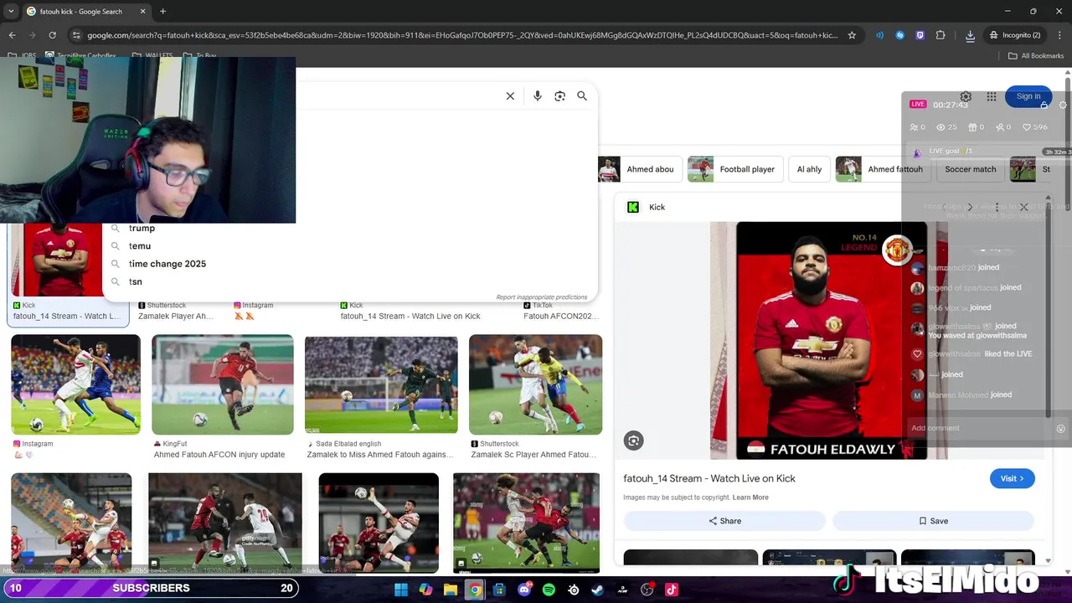Image resolution: width=1072 pixels, height=603 pixels.
Task: Open fatouh_14 Stream Watch Live on Kick title
Action: [x=709, y=478]
